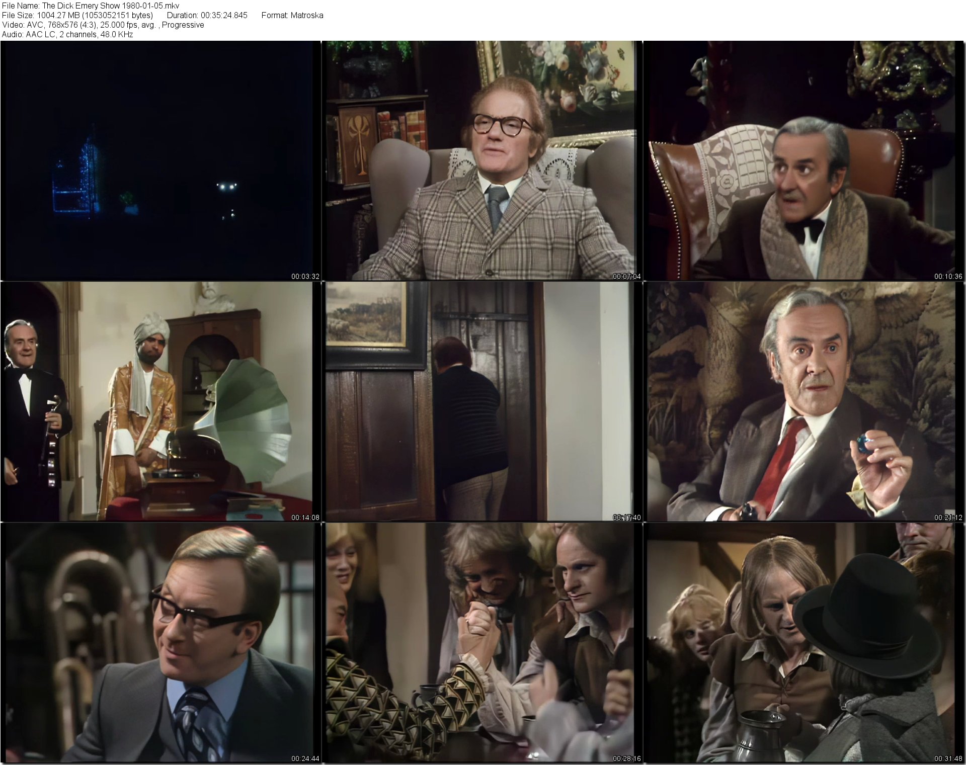Click the File Size information line
This screenshot has height=765, width=966.
click(x=77, y=15)
